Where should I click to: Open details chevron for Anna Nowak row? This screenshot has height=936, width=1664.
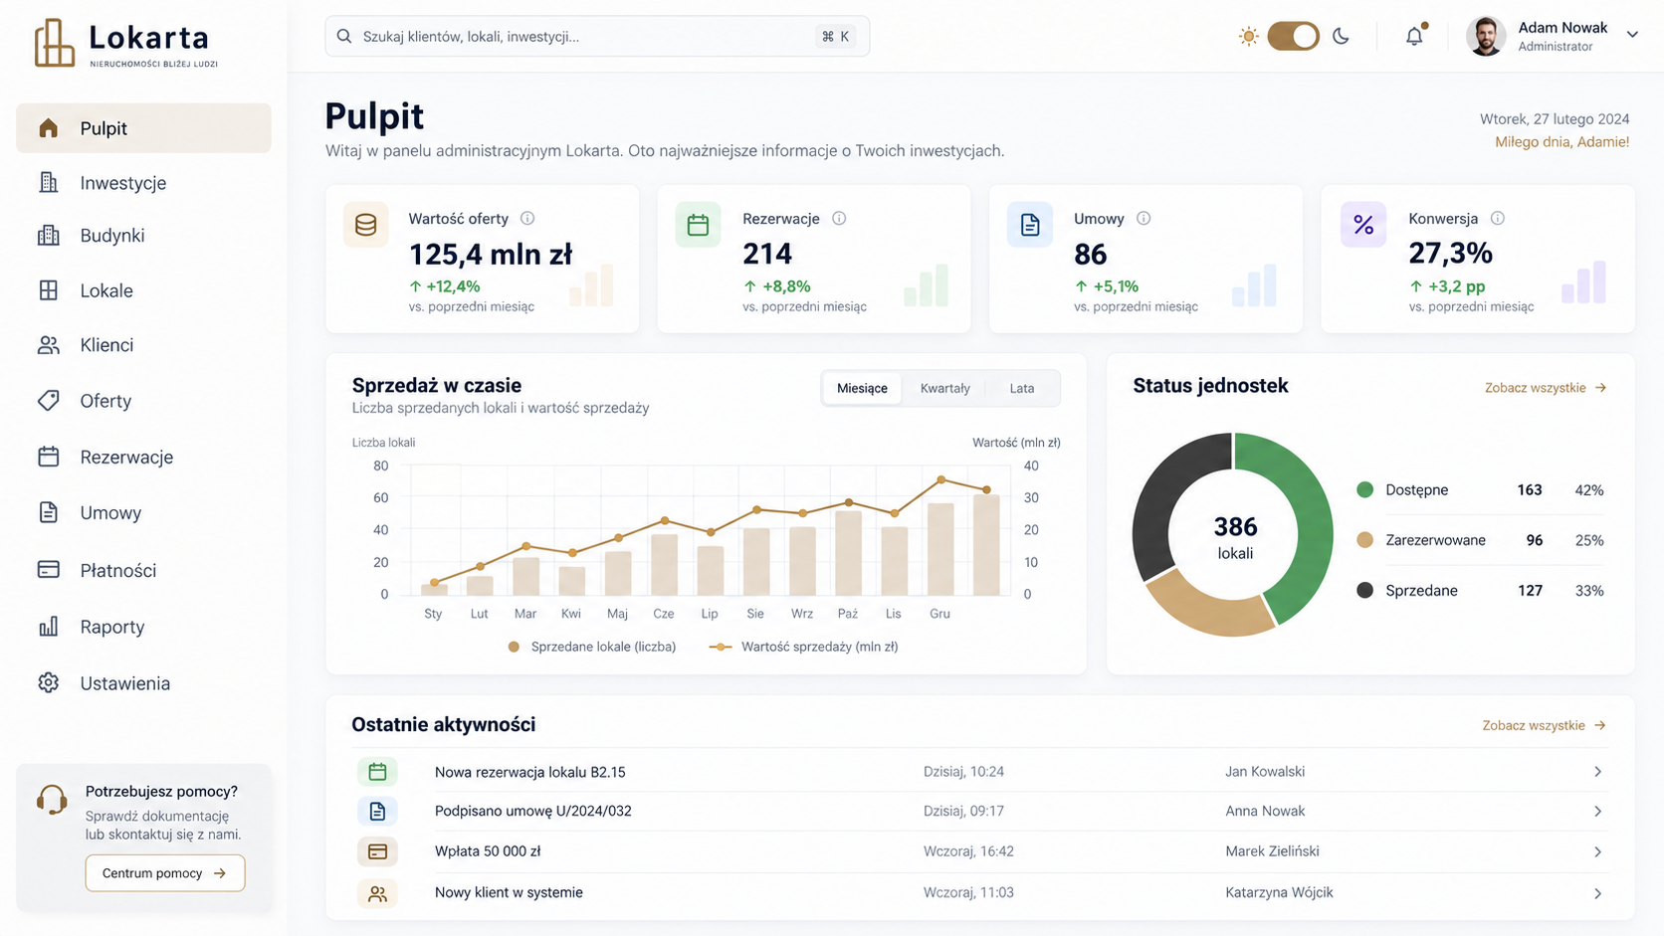click(1597, 812)
